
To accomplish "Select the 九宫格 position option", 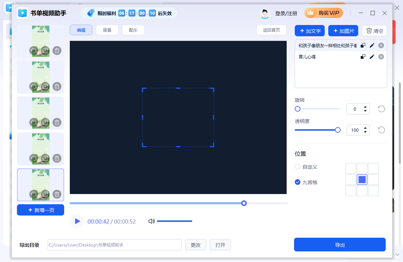I will pos(297,182).
